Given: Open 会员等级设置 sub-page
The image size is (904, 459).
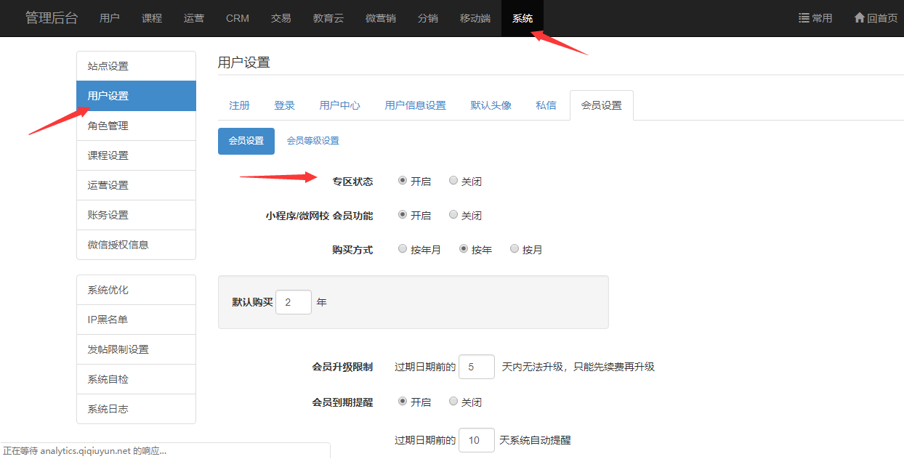Looking at the screenshot, I should [x=313, y=141].
